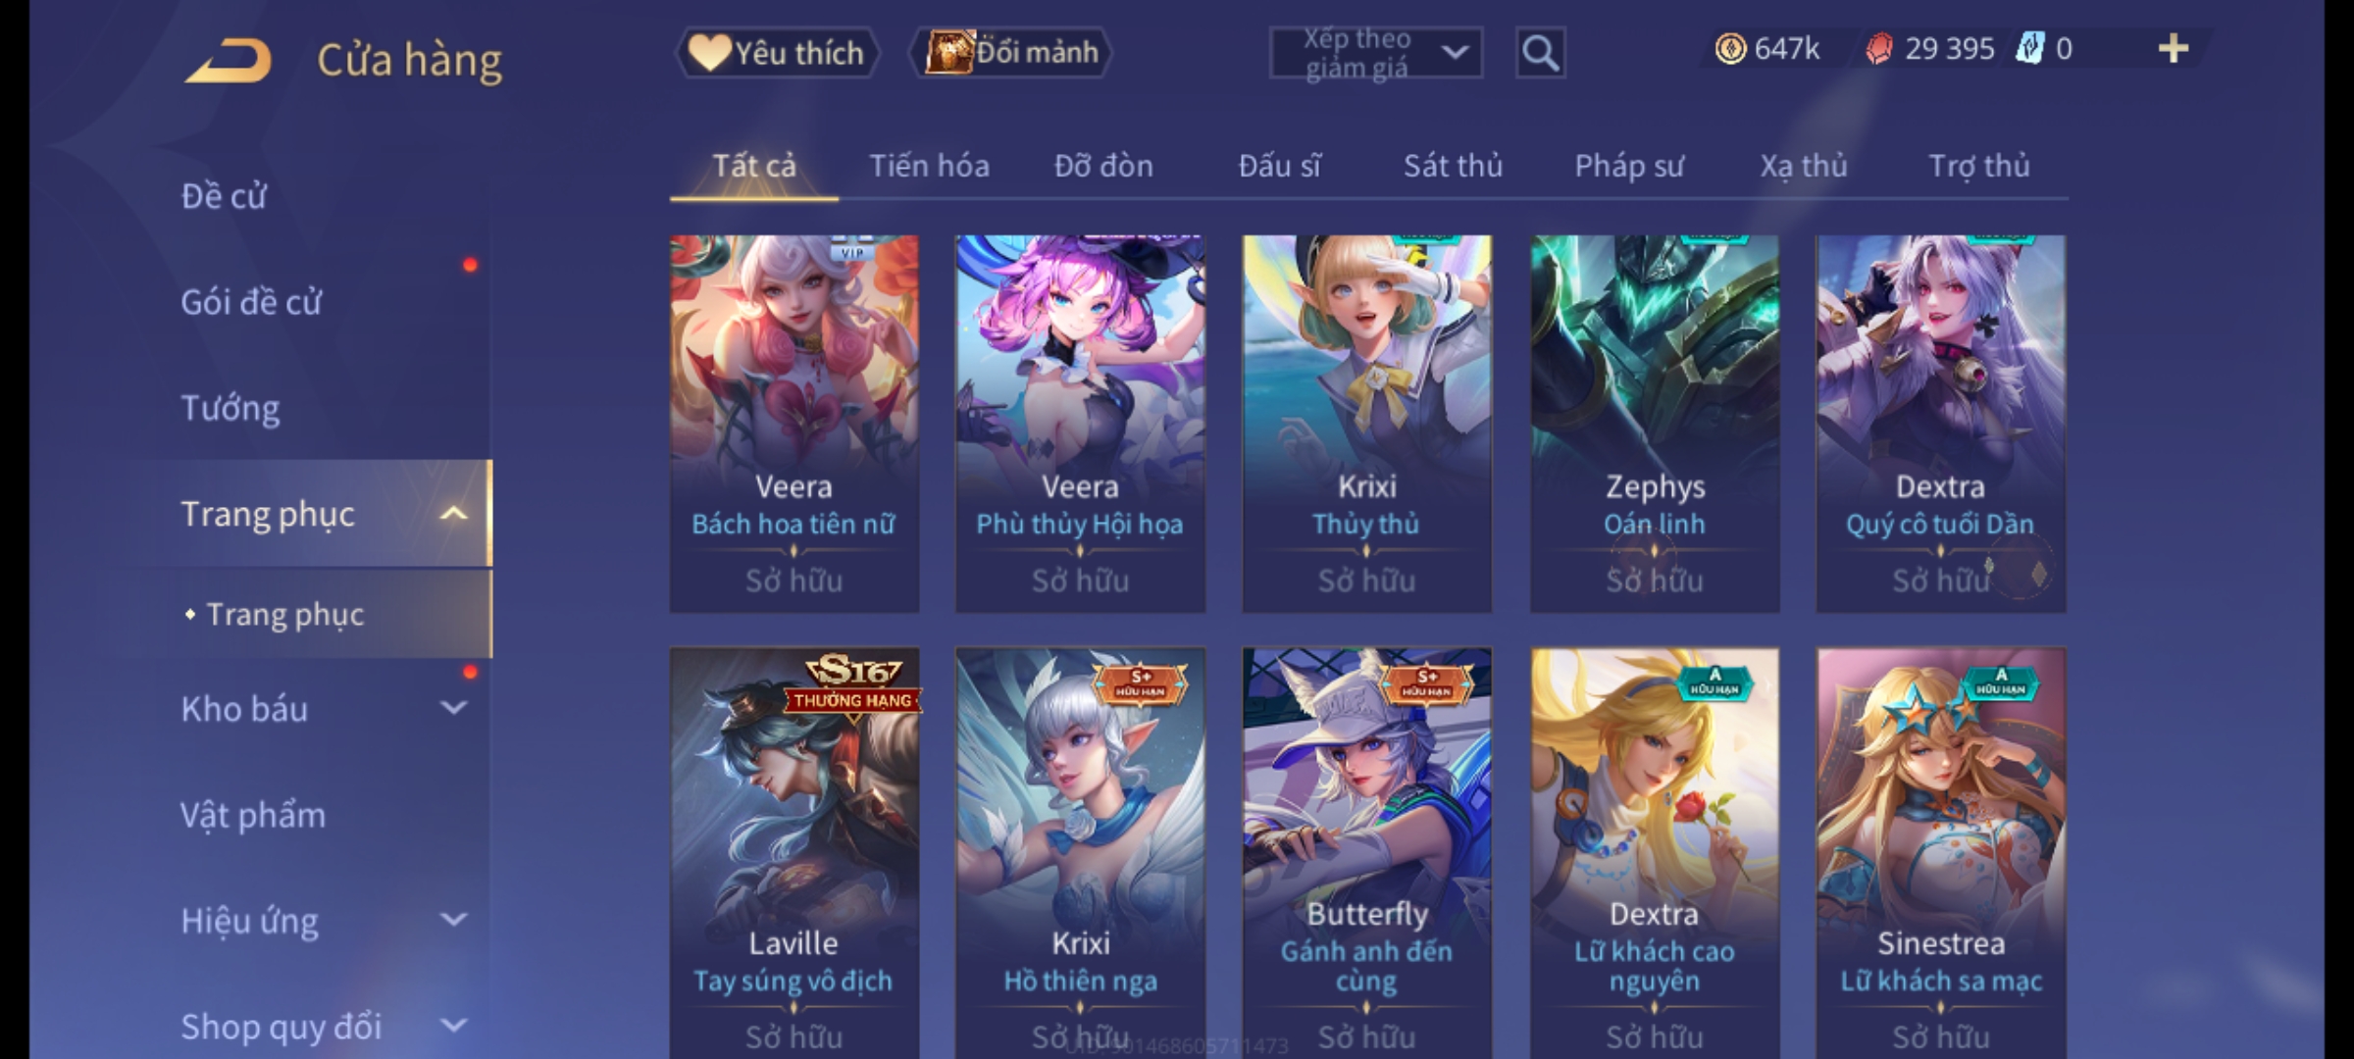
Task: Open the Xếp theo giảm giá sort dropdown
Action: click(1376, 53)
